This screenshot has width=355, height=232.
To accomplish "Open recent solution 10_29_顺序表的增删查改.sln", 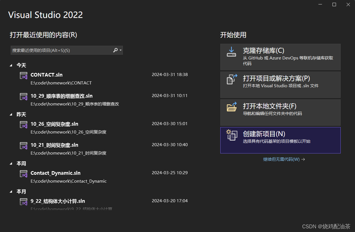I will (61, 96).
